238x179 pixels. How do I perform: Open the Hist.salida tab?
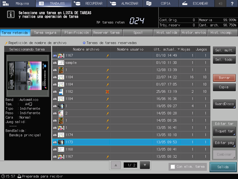point(167,33)
